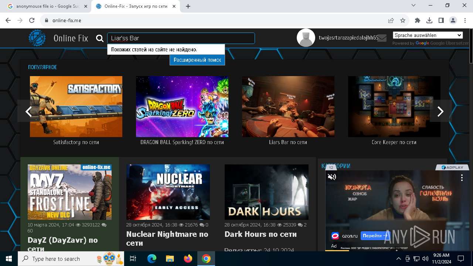This screenshot has height=266, width=473.
Task: Focus the site search field with Liar'ss Bar
Action: point(181,38)
